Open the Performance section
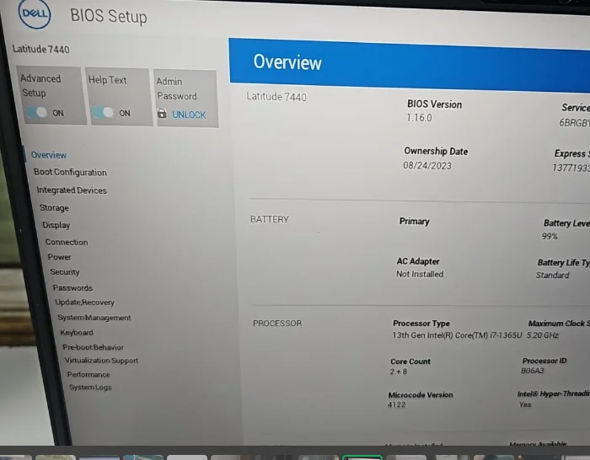Screen dimensions: 590x460 pyautogui.click(x=88, y=374)
